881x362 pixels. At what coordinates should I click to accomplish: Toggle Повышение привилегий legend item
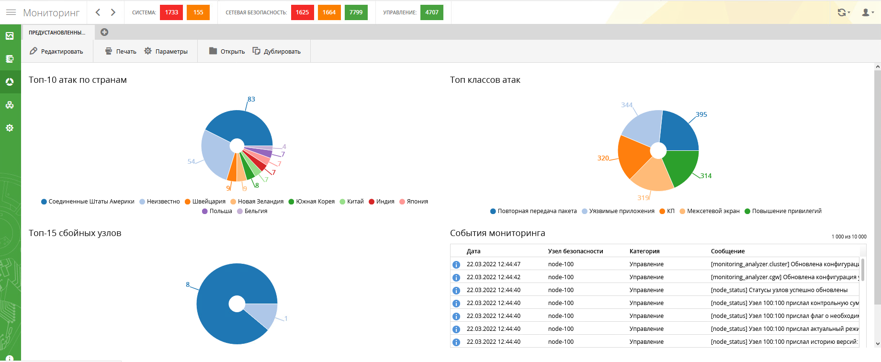pyautogui.click(x=783, y=211)
